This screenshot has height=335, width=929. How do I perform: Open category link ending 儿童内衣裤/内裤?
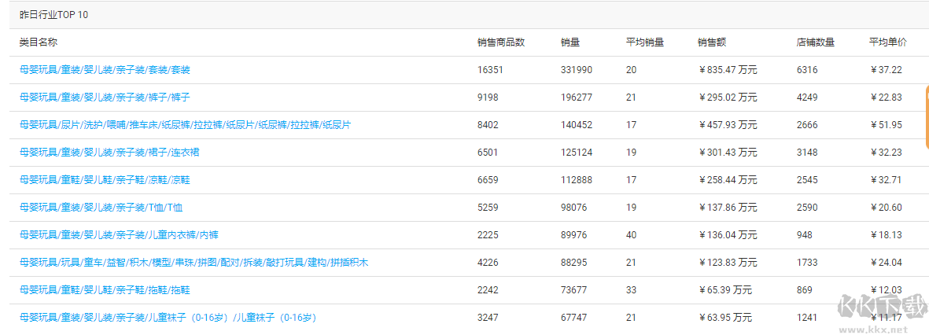pyautogui.click(x=119, y=235)
